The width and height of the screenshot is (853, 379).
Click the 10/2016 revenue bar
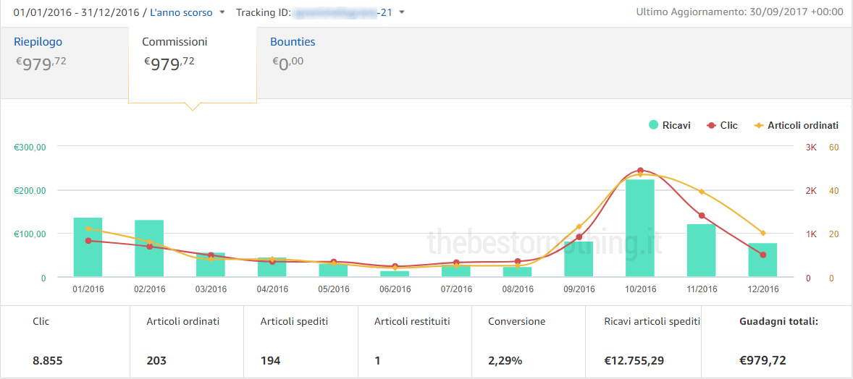(640, 229)
